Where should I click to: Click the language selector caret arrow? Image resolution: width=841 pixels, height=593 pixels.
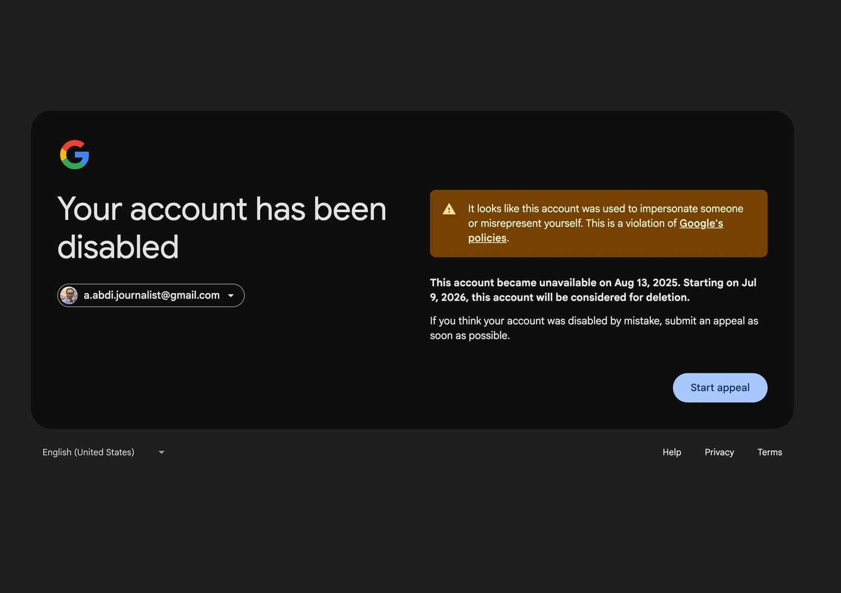161,452
